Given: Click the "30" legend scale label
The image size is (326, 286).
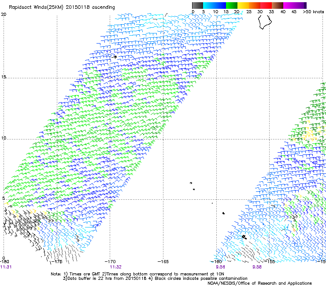Looking at the screenshot, I should 260,12.
